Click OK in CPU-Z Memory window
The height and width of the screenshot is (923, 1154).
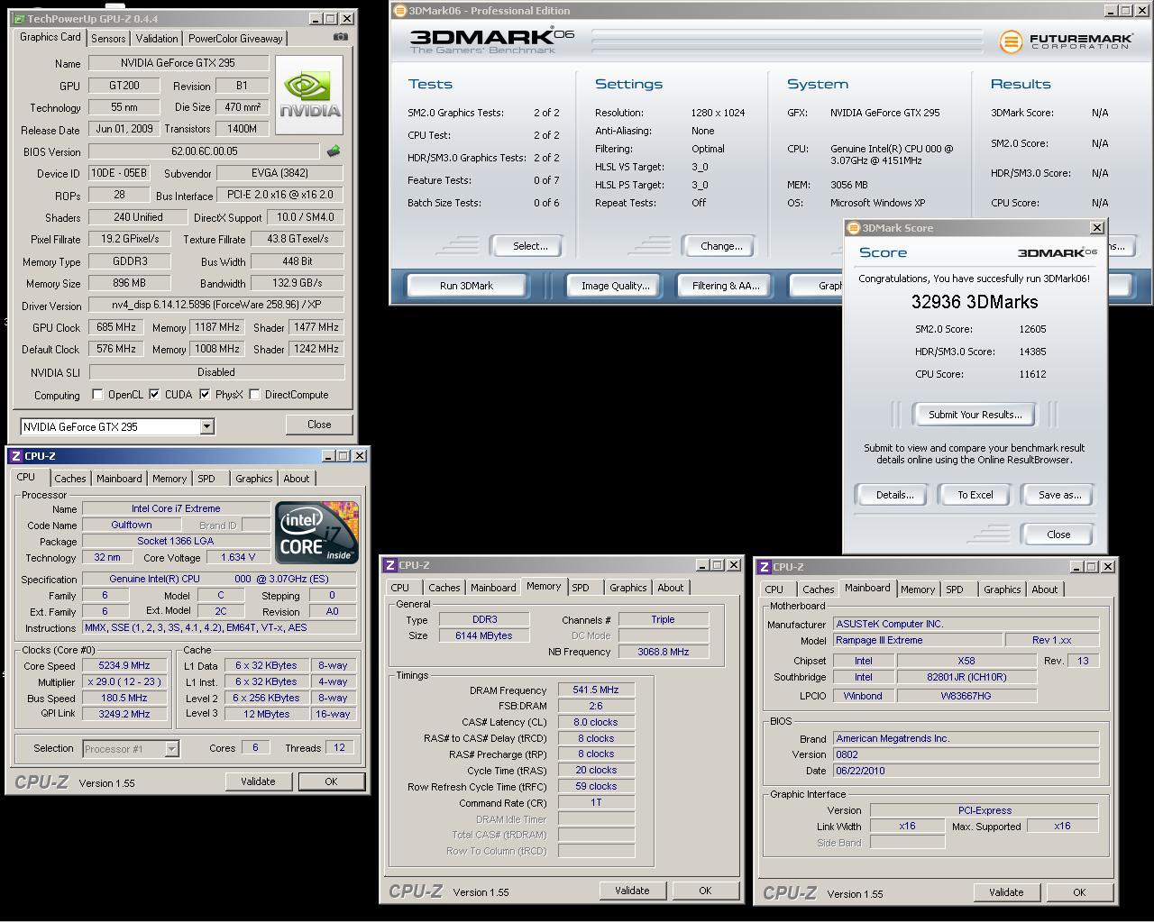click(705, 891)
